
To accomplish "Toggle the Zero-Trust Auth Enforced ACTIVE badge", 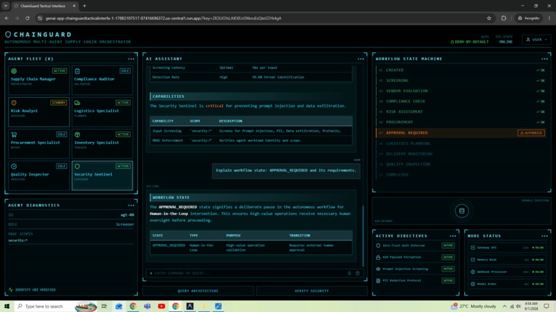I will click(448, 245).
